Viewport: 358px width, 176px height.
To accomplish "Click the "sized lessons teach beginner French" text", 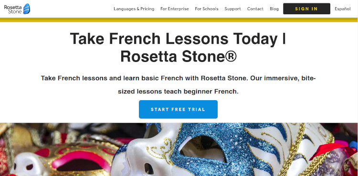I will pos(178,92).
